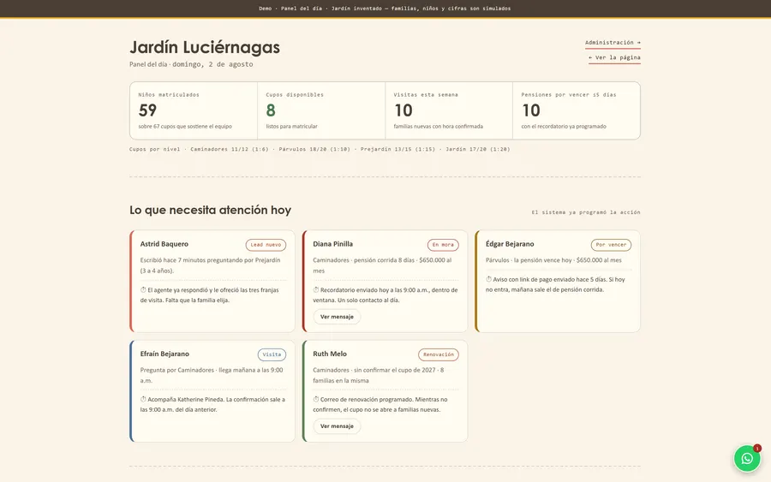Go back via Ver la página link
The image size is (771, 482).
(x=614, y=57)
